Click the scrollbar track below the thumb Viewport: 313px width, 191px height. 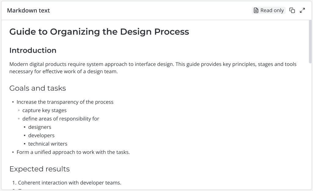311,122
